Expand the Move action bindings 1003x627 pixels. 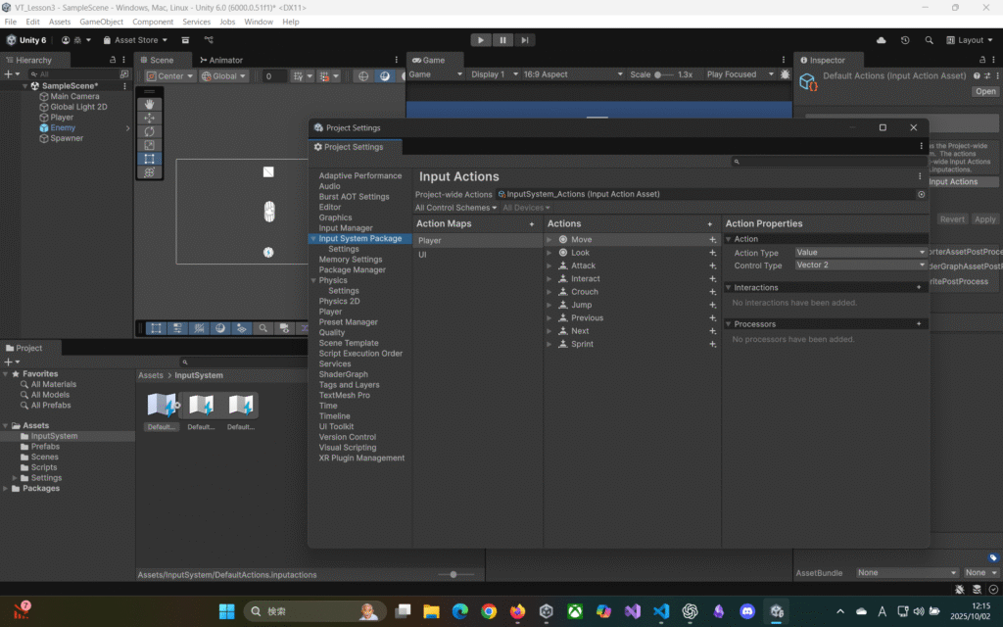click(549, 240)
